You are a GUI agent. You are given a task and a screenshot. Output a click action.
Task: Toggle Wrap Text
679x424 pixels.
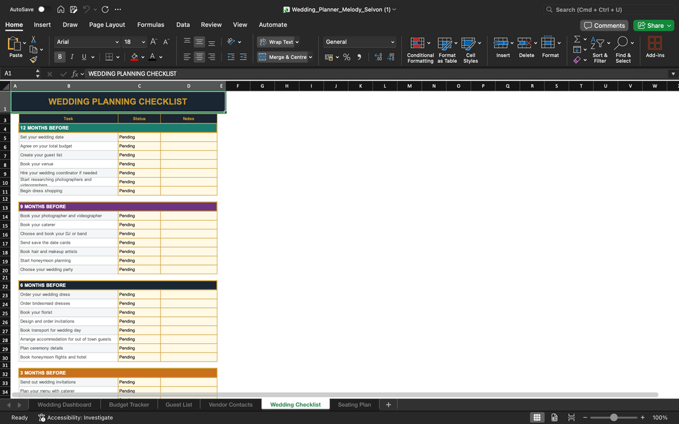pyautogui.click(x=277, y=42)
